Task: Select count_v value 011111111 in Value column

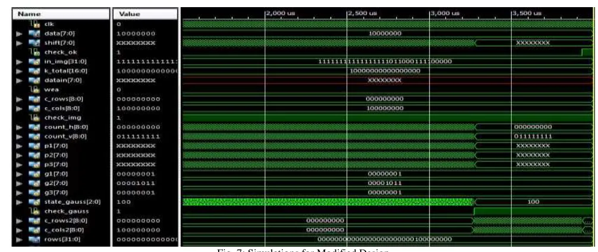Action: tap(138, 136)
